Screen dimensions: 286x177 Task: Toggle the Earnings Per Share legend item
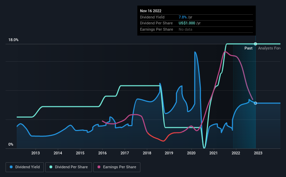(x=117, y=167)
